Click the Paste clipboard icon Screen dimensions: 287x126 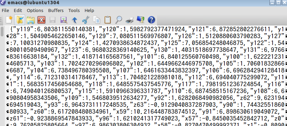[108, 20]
